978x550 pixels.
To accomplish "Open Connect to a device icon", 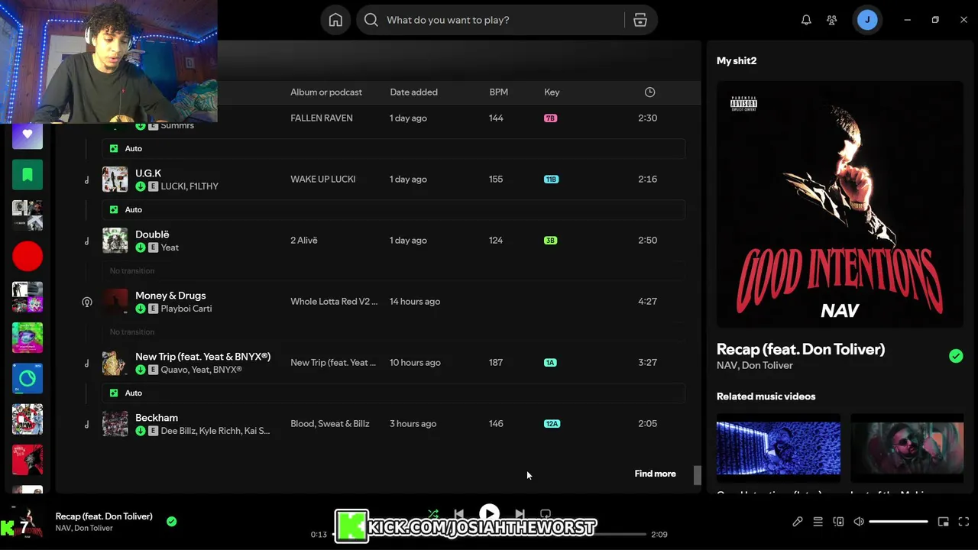I will pyautogui.click(x=838, y=522).
